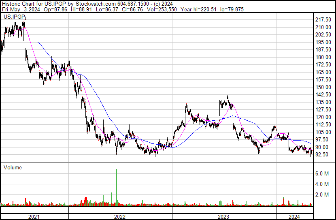This screenshot has width=336, height=220.
Task: Select the 135.00 price axis label
Action: [x=323, y=102]
